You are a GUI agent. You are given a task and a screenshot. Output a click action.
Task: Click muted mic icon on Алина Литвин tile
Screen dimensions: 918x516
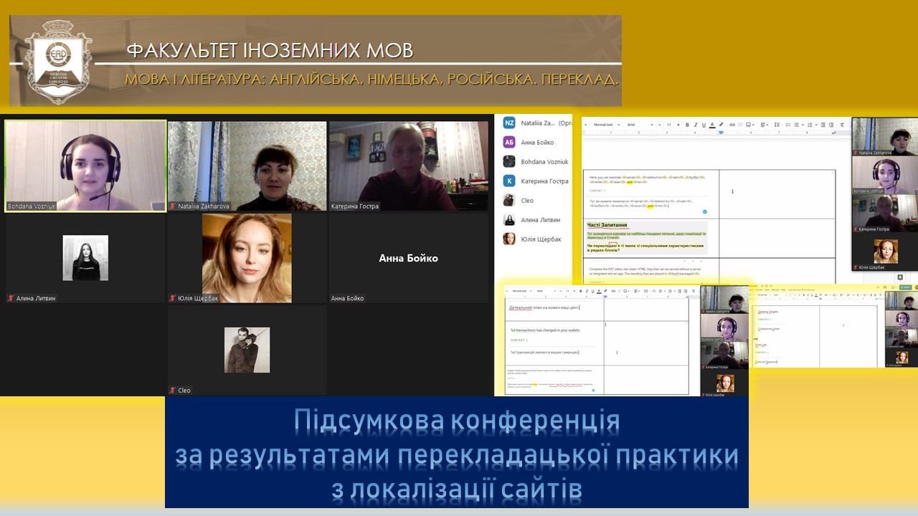11,298
